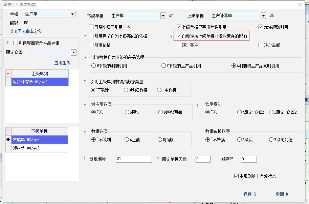The height and width of the screenshot is (204, 309).
Task: Select 领料单 HD/emf in lower list
Action: coord(40,148)
